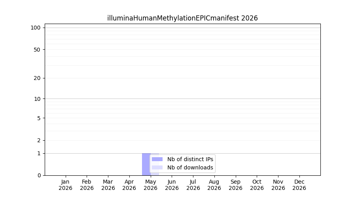Select the 'Nb of distinct IPs' legend label

[x=190, y=159]
